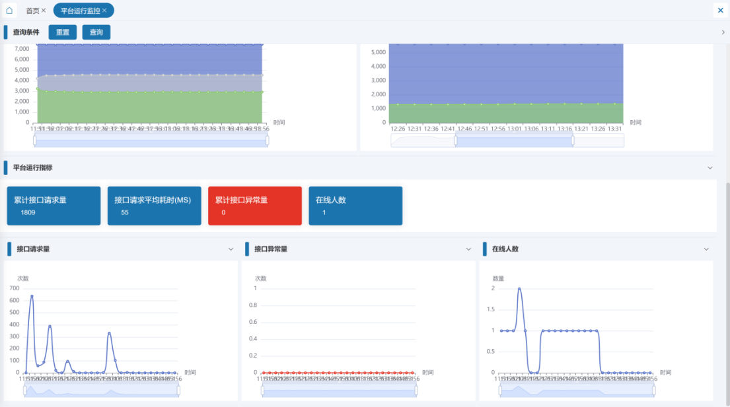Screen dimensions: 730x407
Task: Click left handle of top-left chart zoom slider
Action: [x=34, y=140]
